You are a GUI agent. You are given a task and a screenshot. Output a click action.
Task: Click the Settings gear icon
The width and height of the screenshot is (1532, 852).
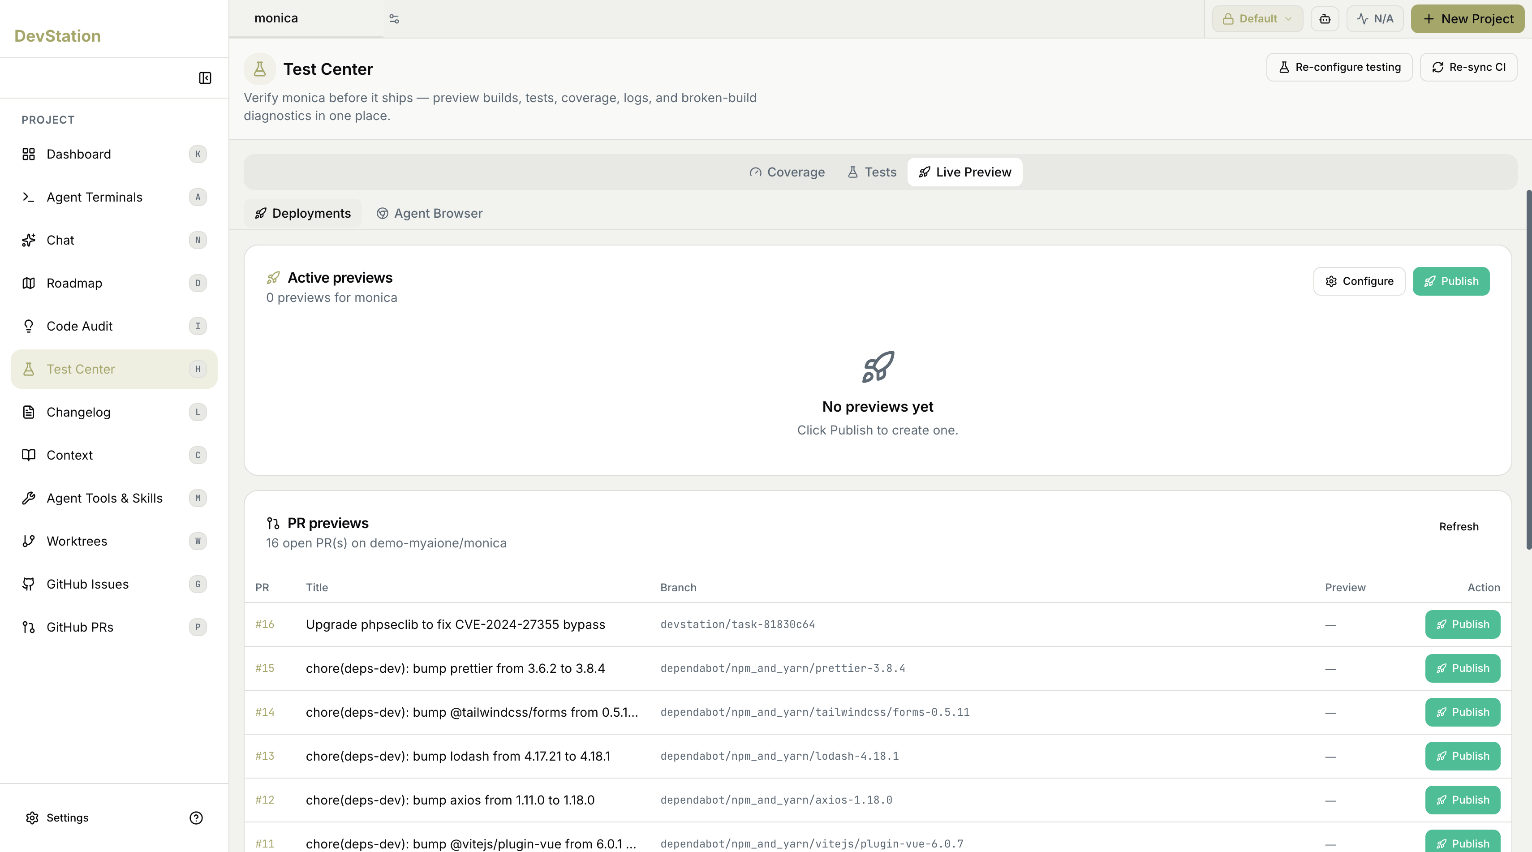coord(32,818)
